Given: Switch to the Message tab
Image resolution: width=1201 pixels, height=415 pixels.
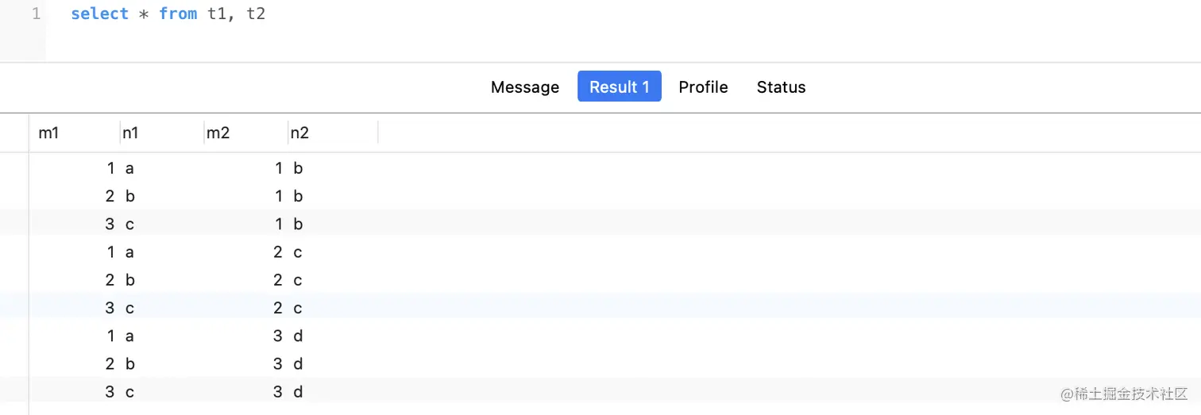Looking at the screenshot, I should (525, 87).
